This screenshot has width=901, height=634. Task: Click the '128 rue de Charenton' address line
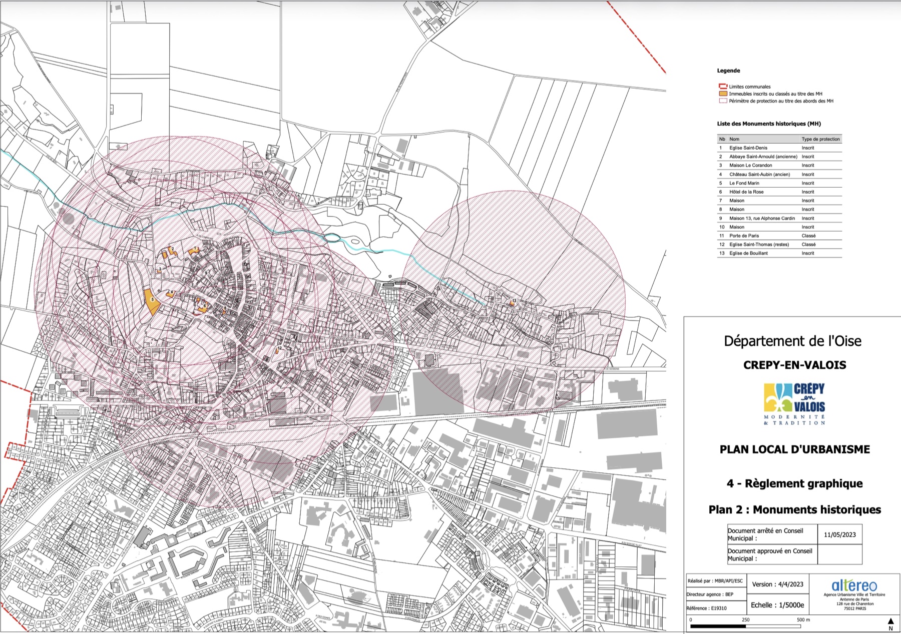(854, 604)
